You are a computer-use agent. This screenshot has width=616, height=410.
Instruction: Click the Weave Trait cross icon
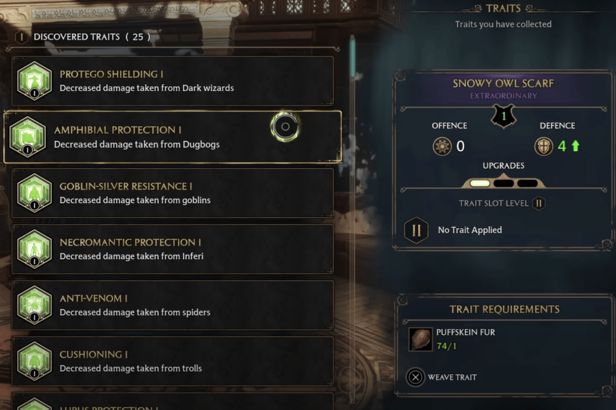(417, 377)
